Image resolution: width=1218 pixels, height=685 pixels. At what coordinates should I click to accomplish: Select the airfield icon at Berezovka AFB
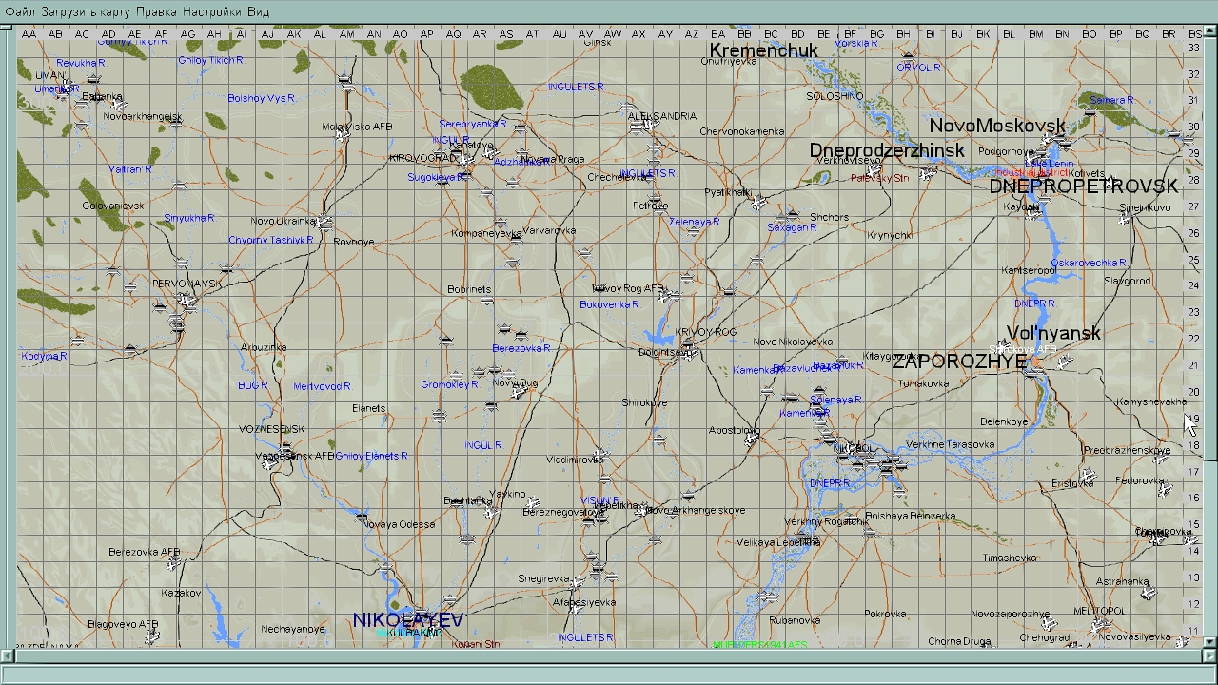[172, 565]
